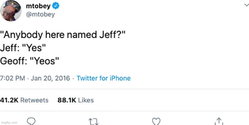Click the Geoff: "Yeos" line

coord(31,61)
